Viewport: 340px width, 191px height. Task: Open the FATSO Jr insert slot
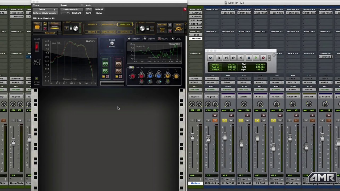196,13
